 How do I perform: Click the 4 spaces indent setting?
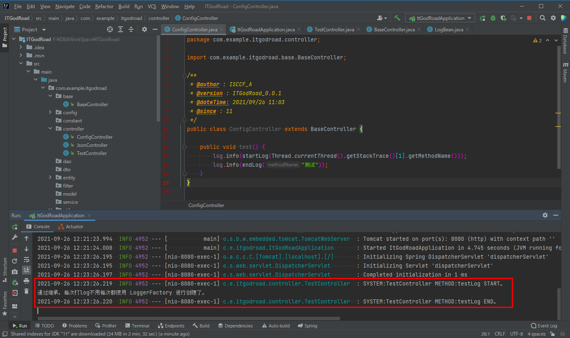536,334
